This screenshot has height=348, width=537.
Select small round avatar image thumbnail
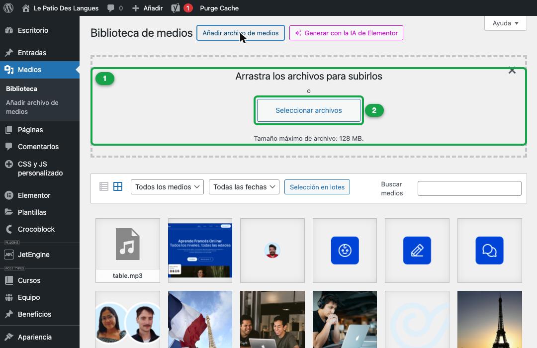(272, 251)
